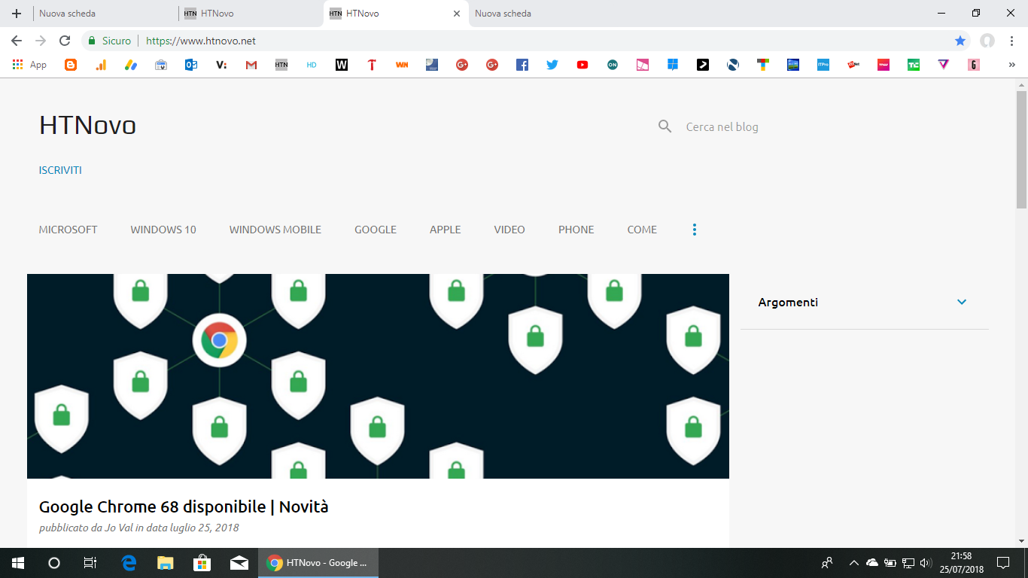1028x578 pixels.
Task: Open the Windows Start menu
Action: pos(17,563)
